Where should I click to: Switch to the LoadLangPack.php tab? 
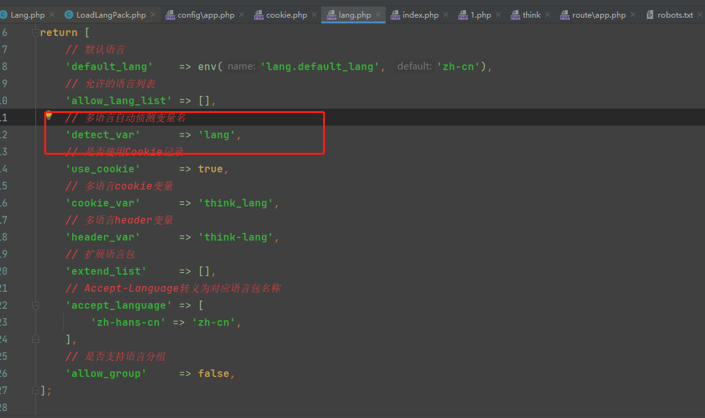click(111, 15)
